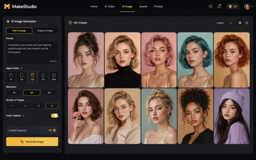Select the grid view layout icon
256x160 pixels.
(x=240, y=23)
